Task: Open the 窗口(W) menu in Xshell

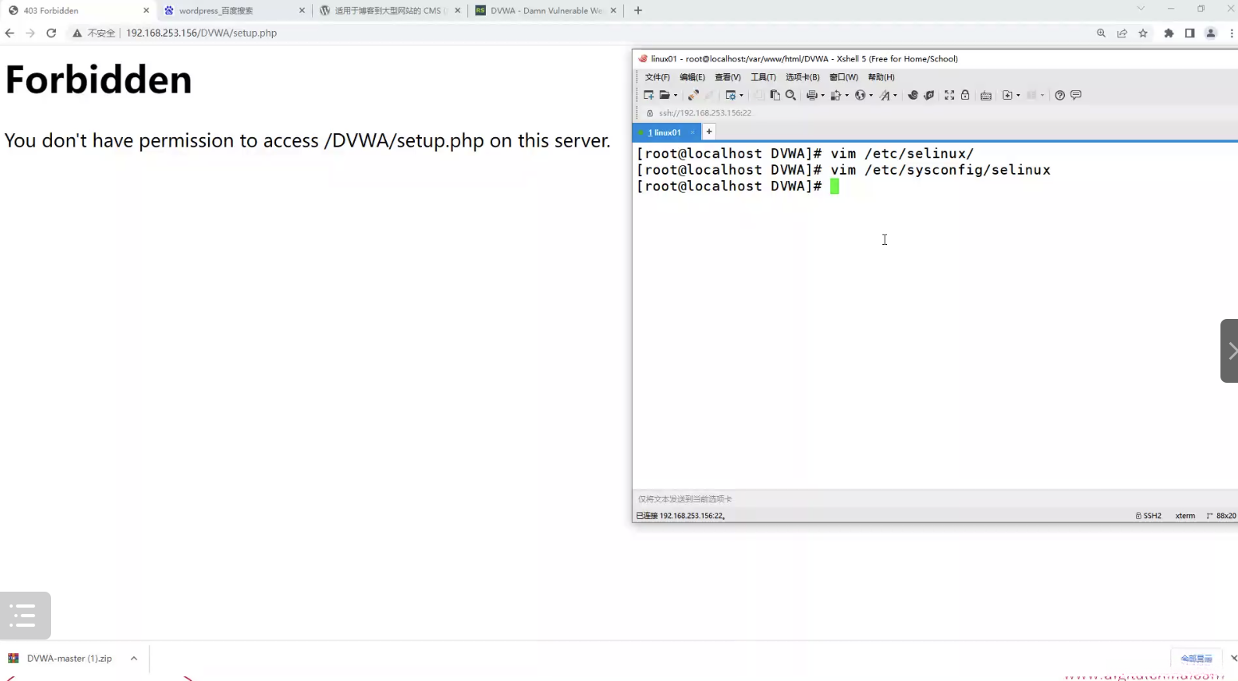Action: coord(844,77)
